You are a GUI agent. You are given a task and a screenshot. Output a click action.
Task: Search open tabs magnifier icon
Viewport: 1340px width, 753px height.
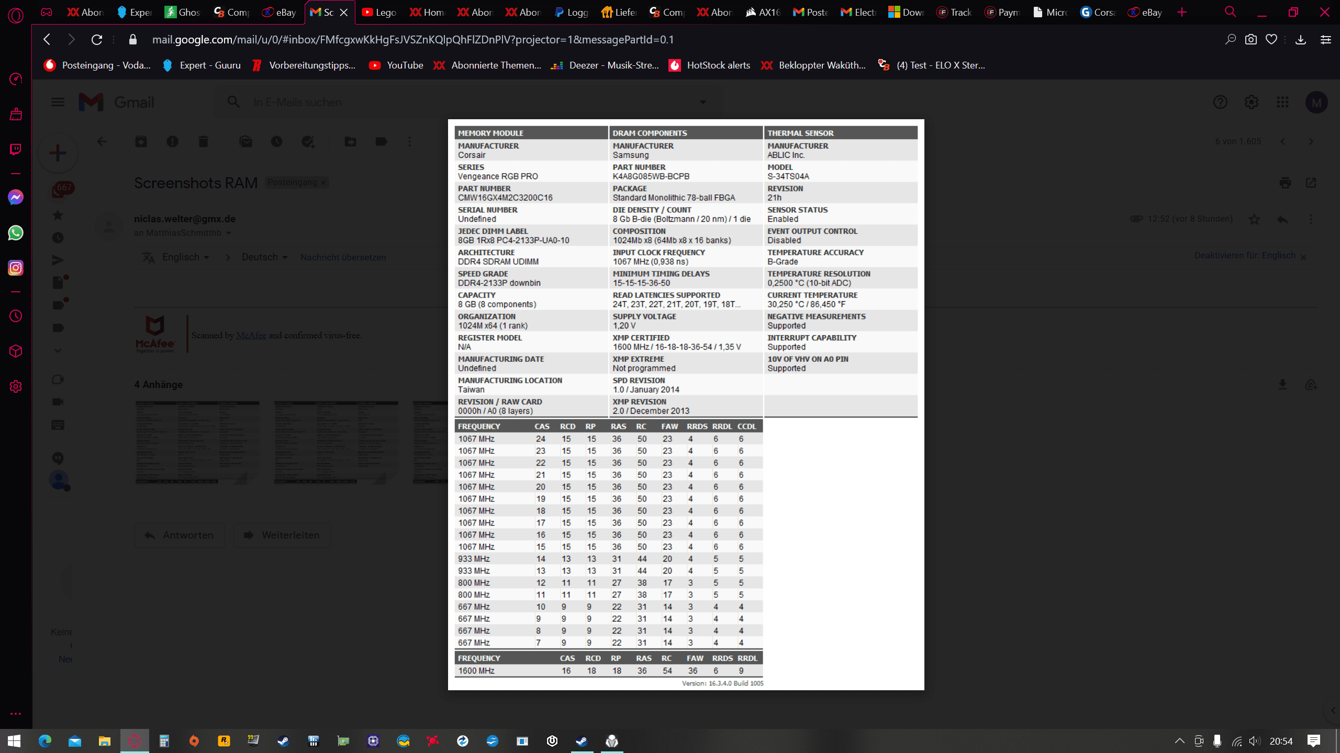click(x=1231, y=12)
